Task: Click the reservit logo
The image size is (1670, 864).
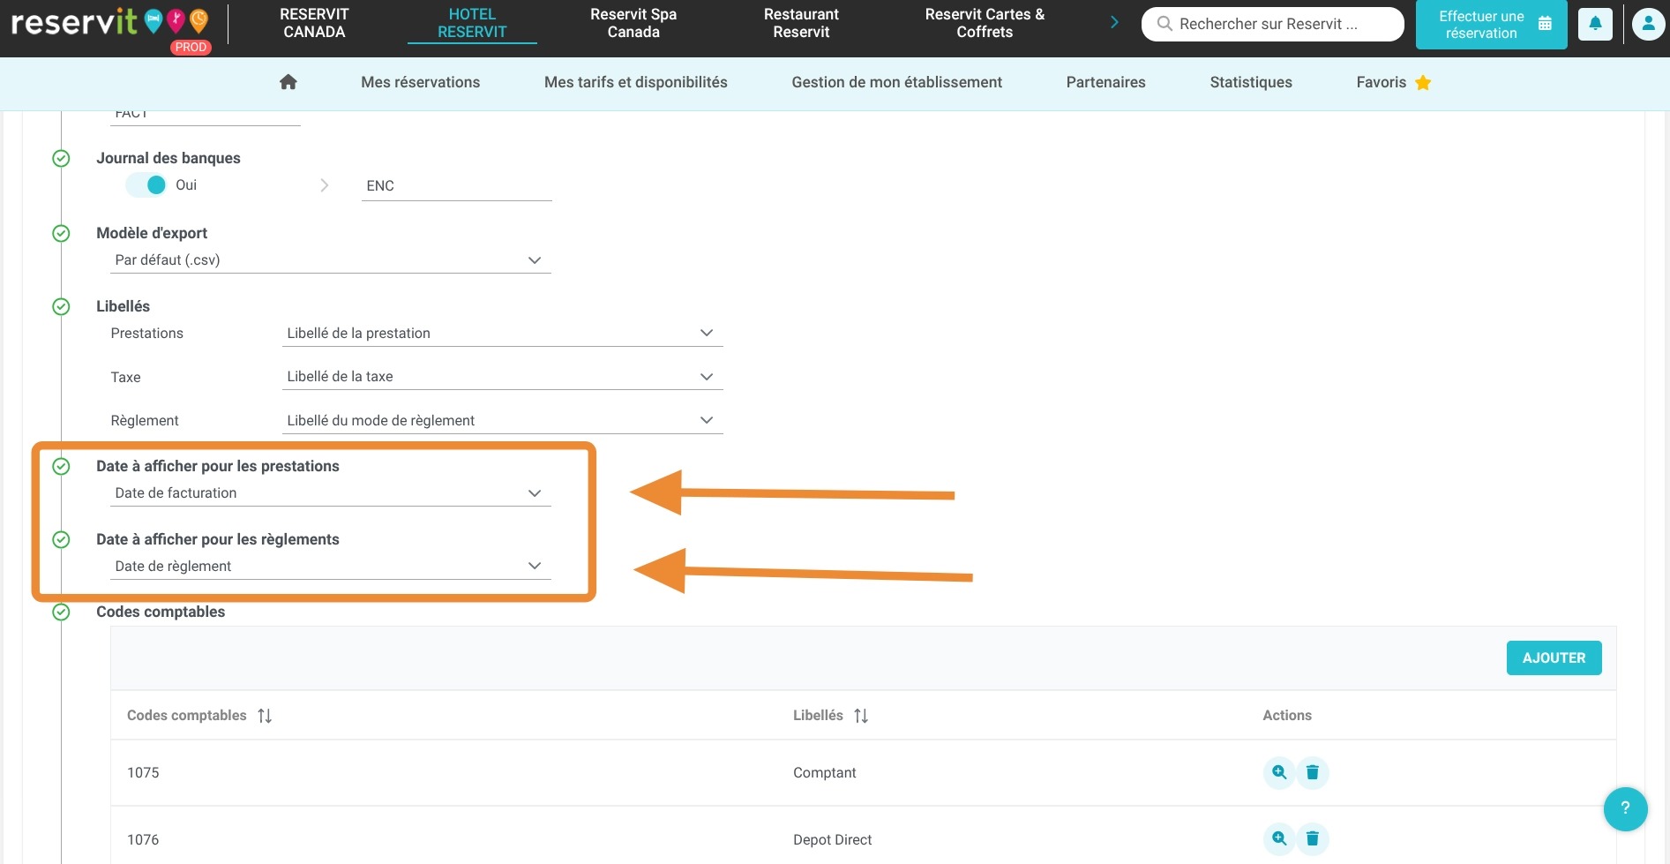Action: tap(110, 24)
